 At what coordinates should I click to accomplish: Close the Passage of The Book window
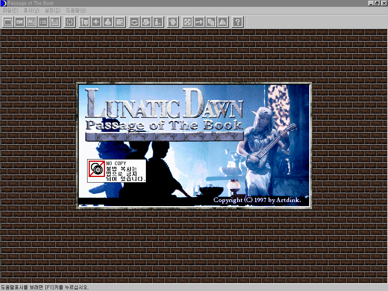point(384,3)
